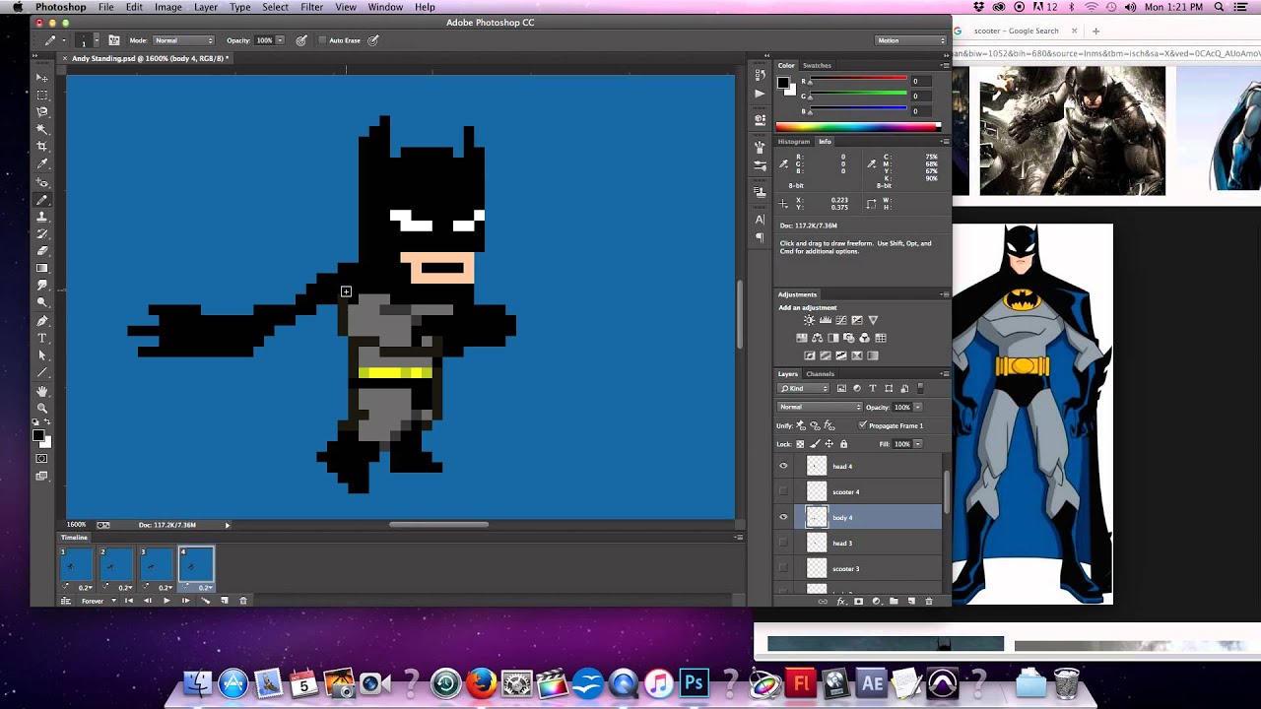Switch to the Histogram tab
Viewport: 1261px width, 709px height.
coord(793,142)
